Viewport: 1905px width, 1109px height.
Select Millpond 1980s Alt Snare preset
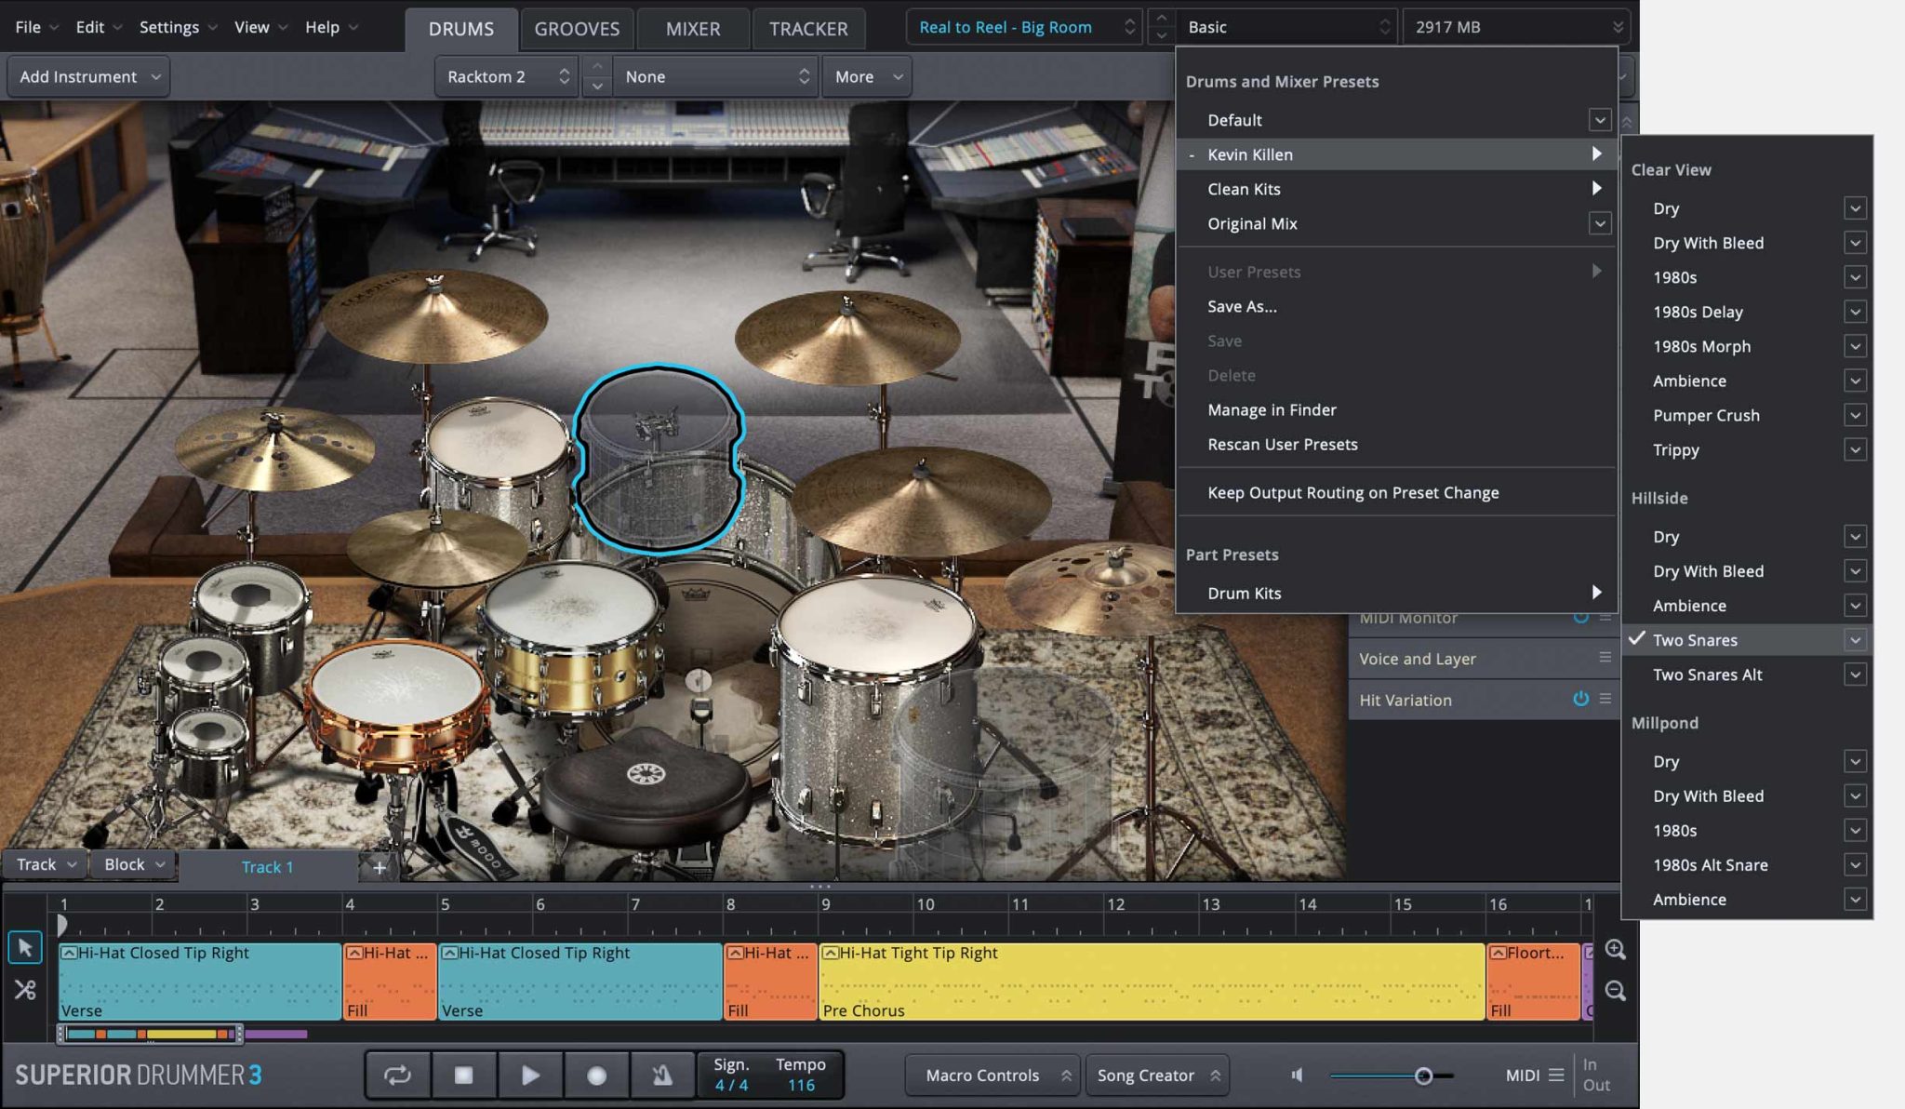click(x=1711, y=864)
